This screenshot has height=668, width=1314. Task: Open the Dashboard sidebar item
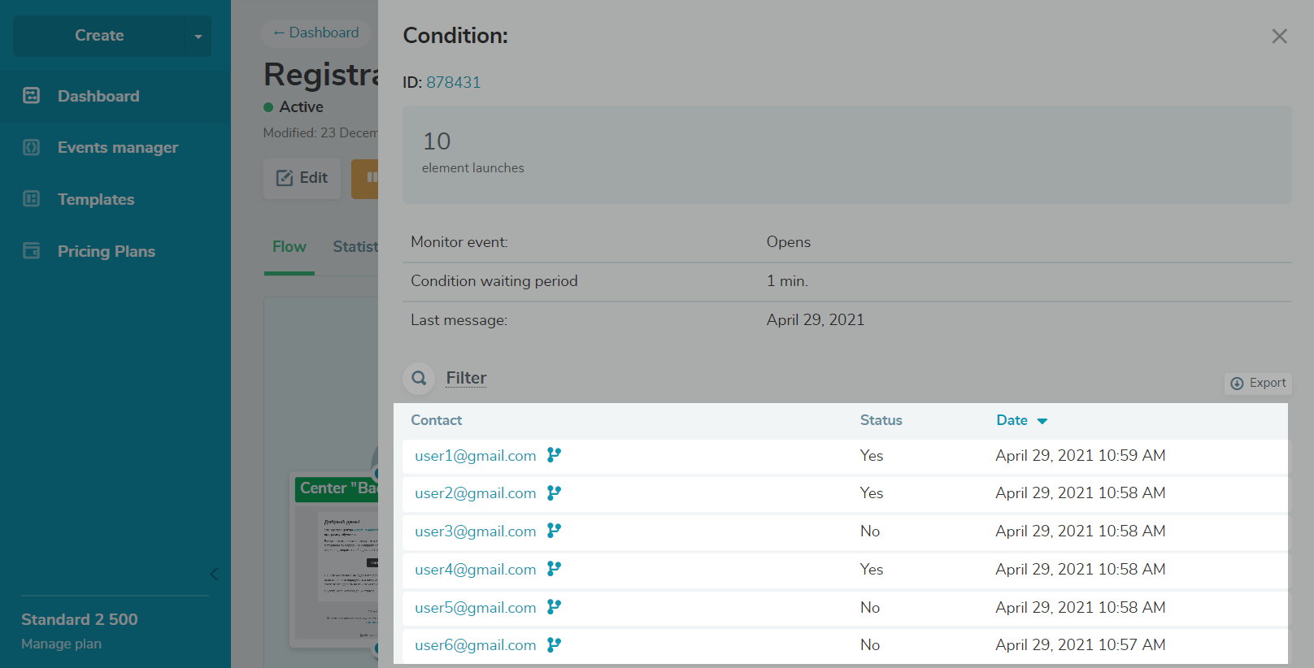98,96
